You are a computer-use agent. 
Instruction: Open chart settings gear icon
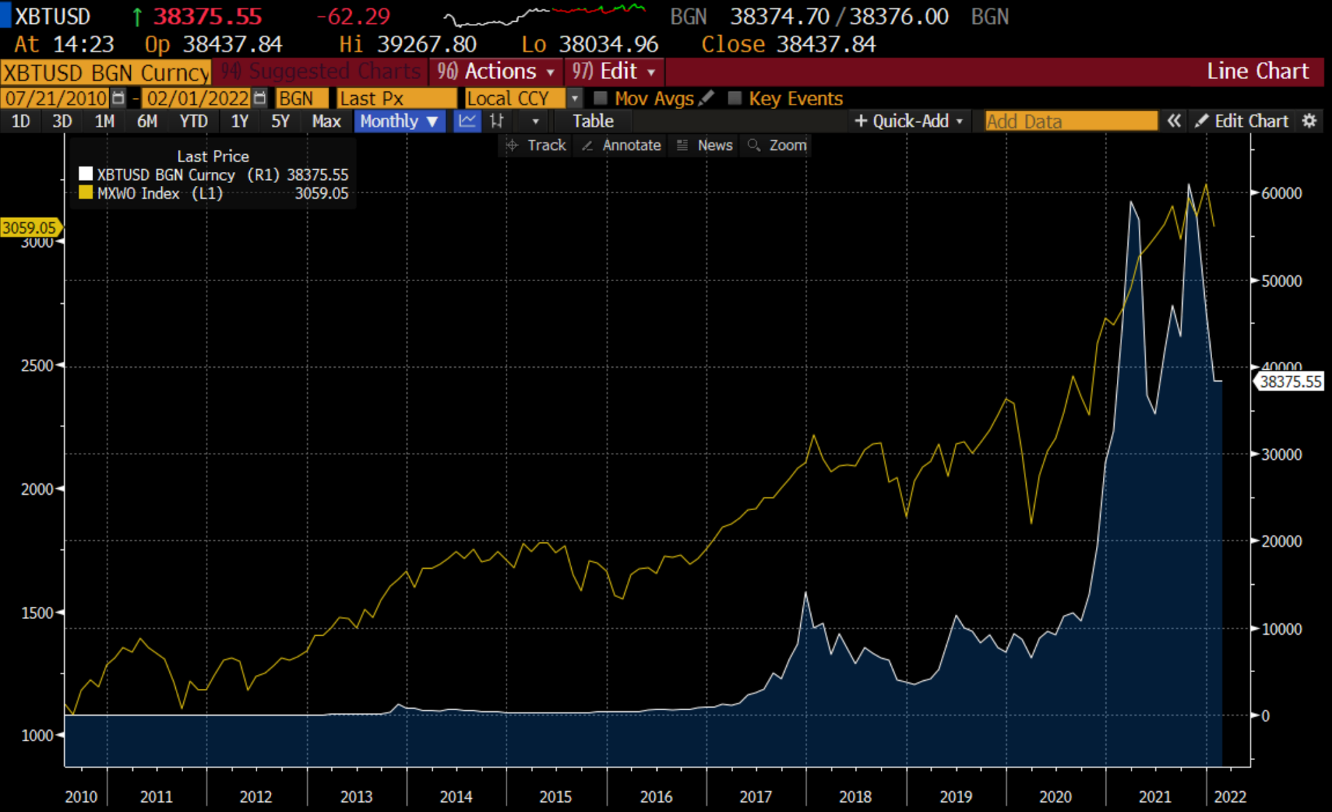click(1309, 121)
